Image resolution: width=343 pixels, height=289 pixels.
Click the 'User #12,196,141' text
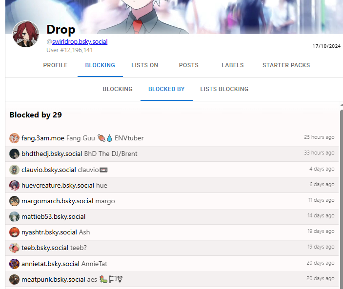(x=70, y=50)
